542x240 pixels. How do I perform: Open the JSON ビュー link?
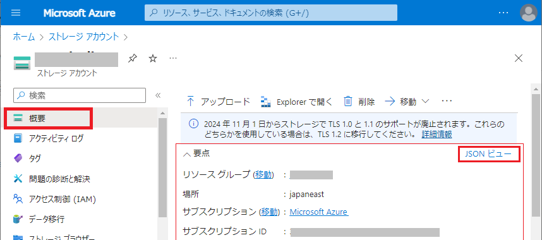pyautogui.click(x=488, y=154)
